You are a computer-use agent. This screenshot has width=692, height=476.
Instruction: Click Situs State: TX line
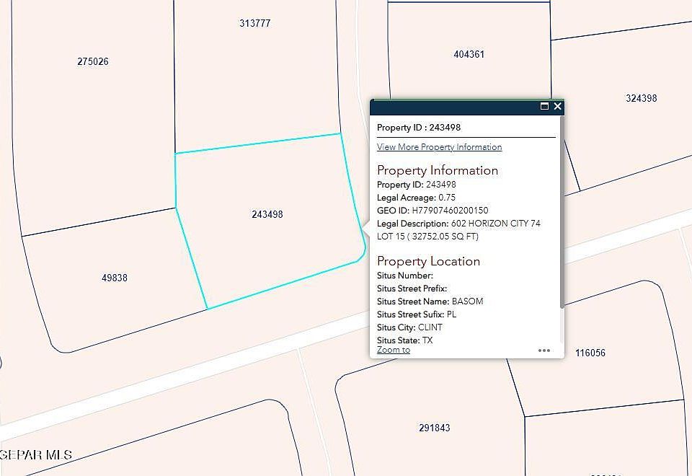pyautogui.click(x=404, y=340)
